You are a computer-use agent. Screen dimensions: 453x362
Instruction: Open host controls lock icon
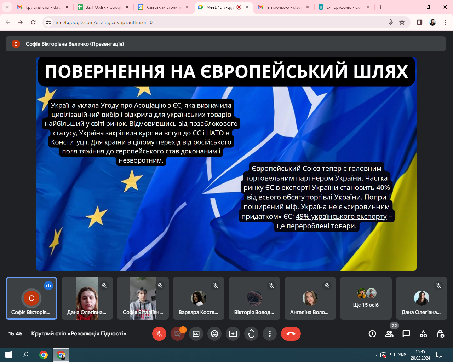point(440,334)
